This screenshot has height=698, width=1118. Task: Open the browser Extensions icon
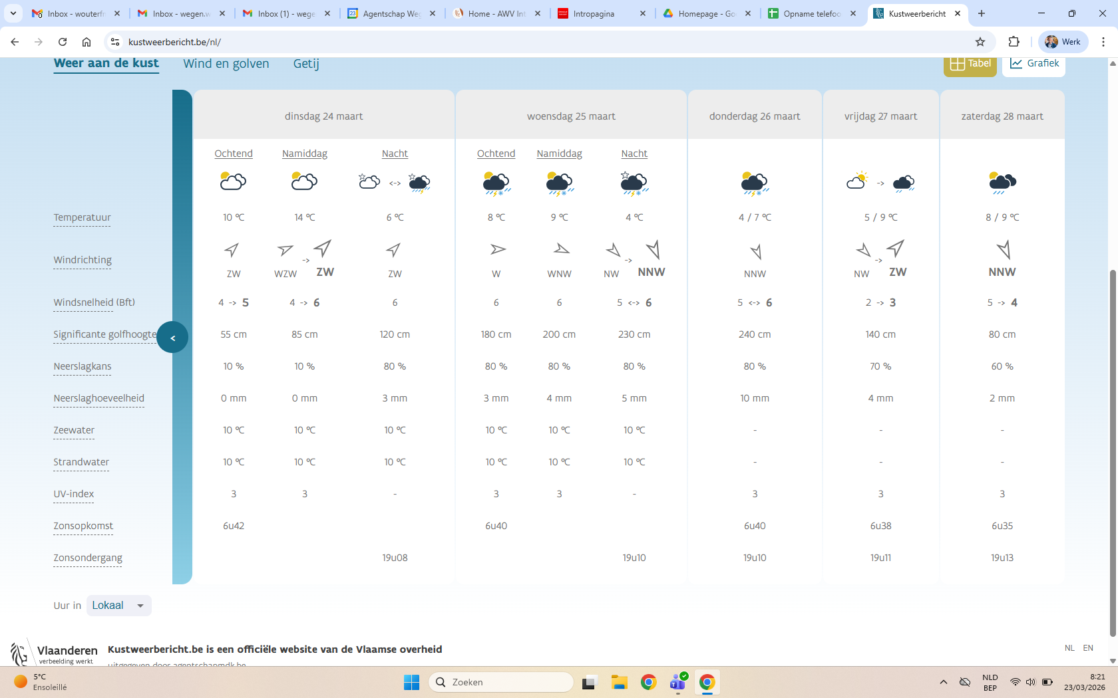click(x=1014, y=42)
